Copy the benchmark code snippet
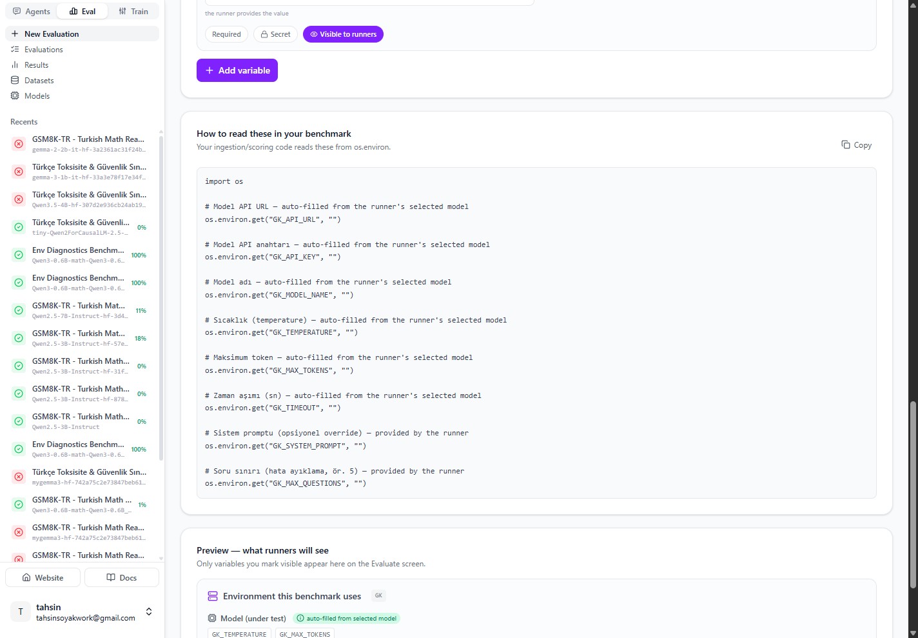Screen dimensions: 918x638 tap(857, 145)
